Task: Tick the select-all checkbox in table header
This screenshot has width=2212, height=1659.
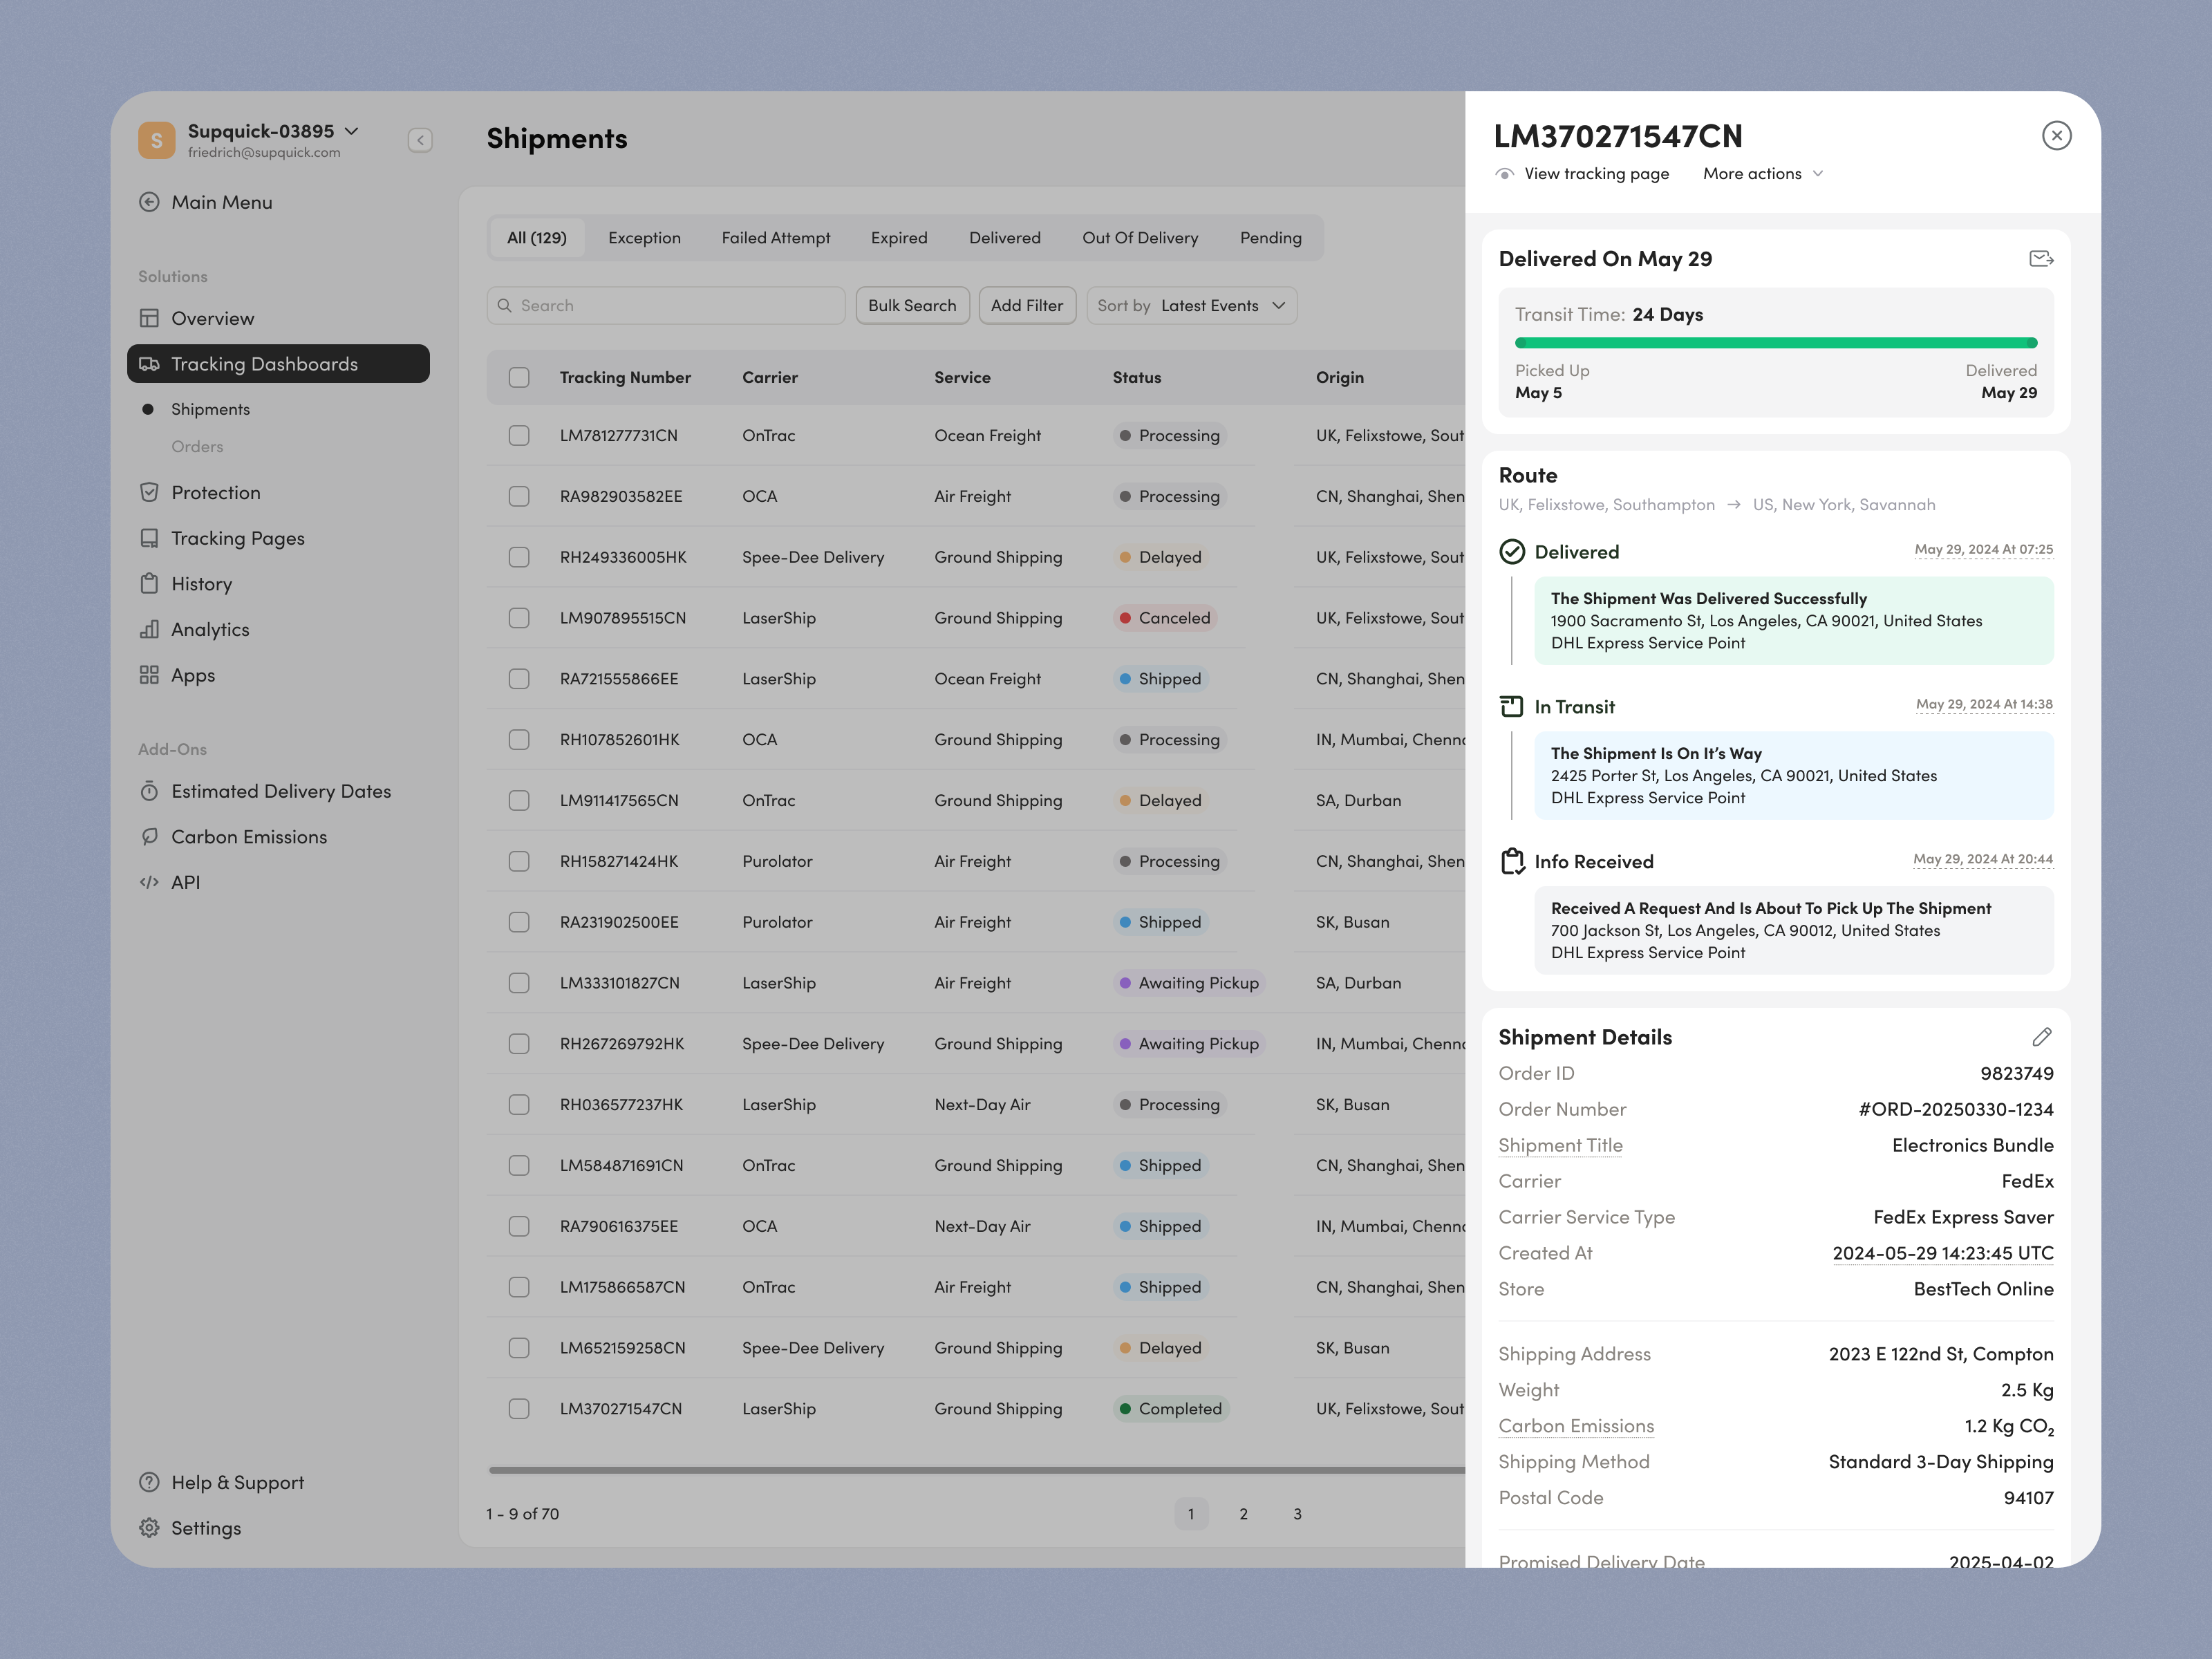Action: coord(519,377)
